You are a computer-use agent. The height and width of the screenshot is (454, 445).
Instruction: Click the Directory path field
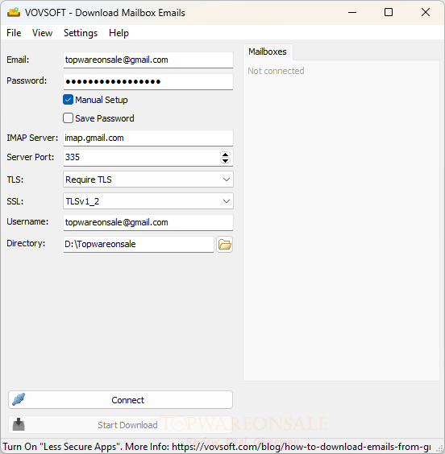click(139, 245)
